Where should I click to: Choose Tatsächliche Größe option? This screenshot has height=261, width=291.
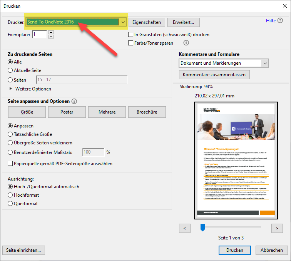(x=10, y=134)
